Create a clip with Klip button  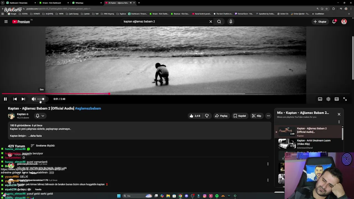(x=257, y=116)
